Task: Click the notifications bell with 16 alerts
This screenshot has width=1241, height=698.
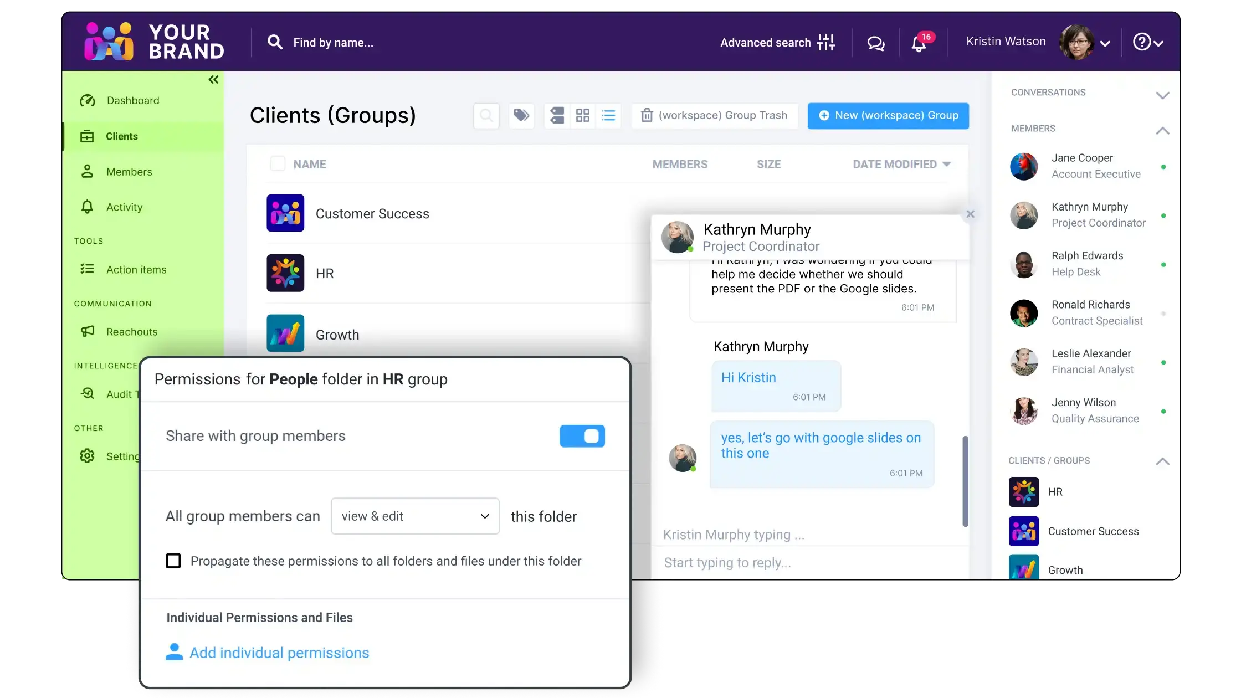Action: point(919,43)
